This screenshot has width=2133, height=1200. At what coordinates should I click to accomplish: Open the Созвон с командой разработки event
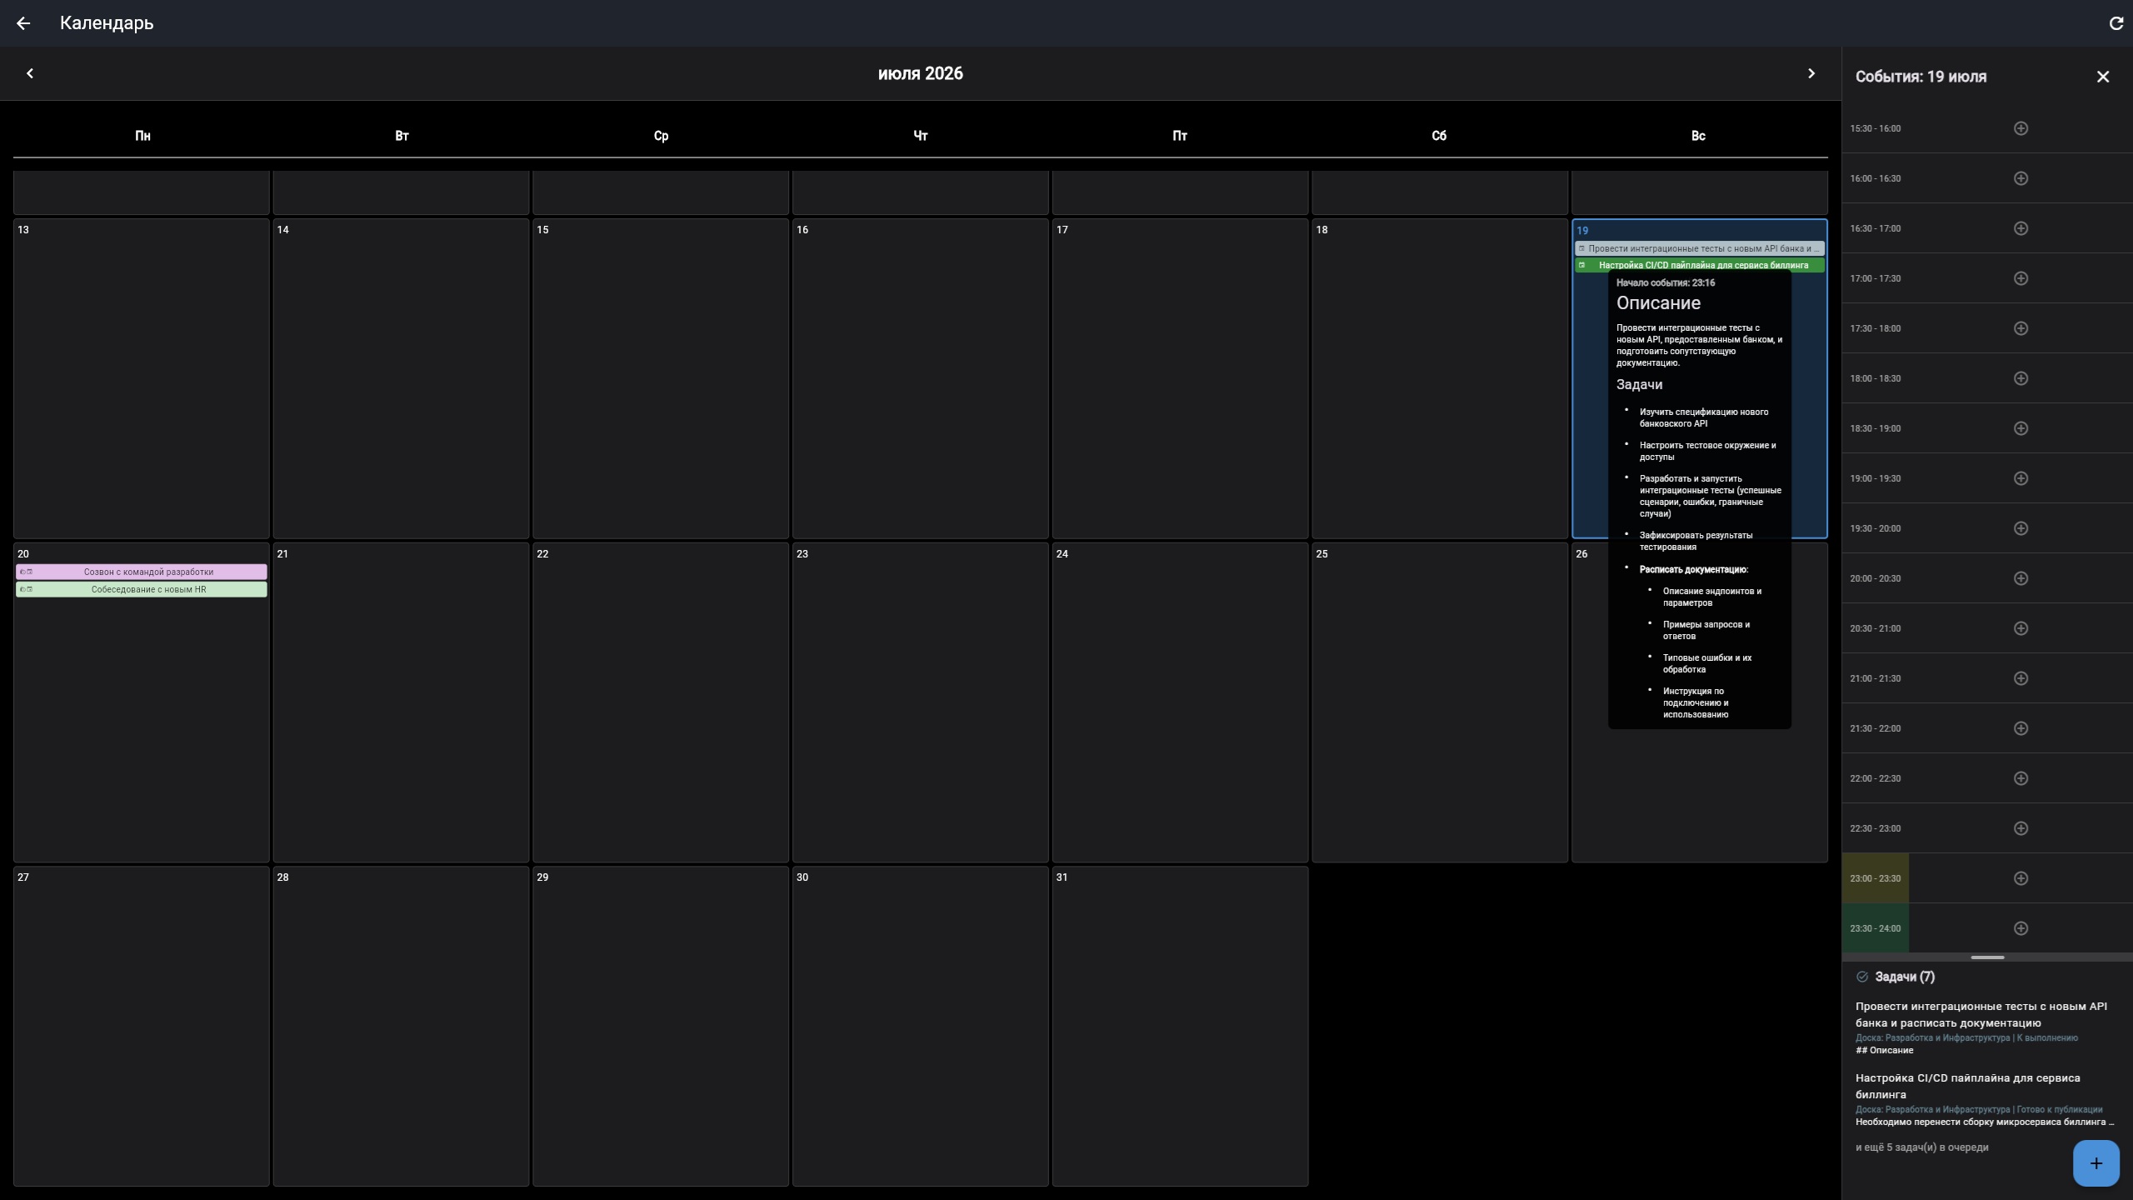point(142,572)
